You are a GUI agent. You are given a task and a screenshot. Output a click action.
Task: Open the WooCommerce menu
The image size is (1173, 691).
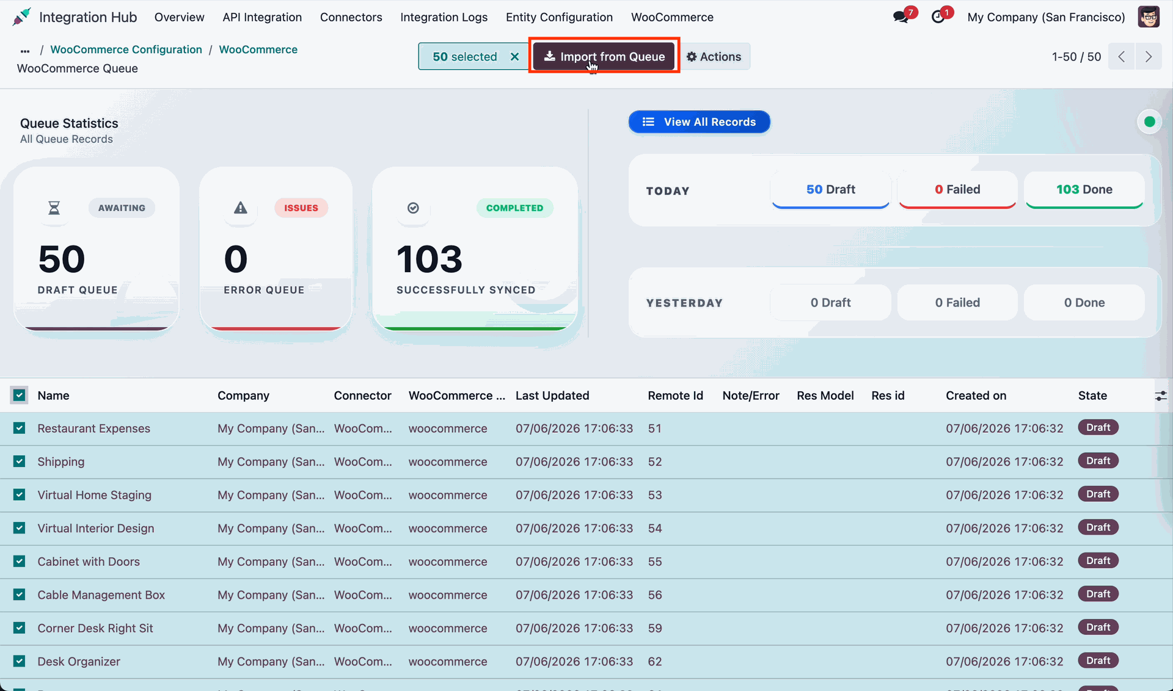pos(672,17)
